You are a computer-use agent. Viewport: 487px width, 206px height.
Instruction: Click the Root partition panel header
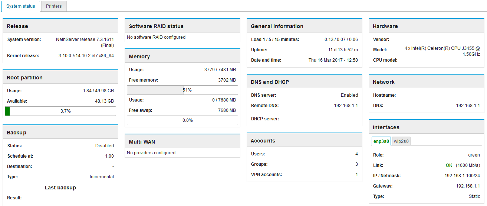coord(60,78)
